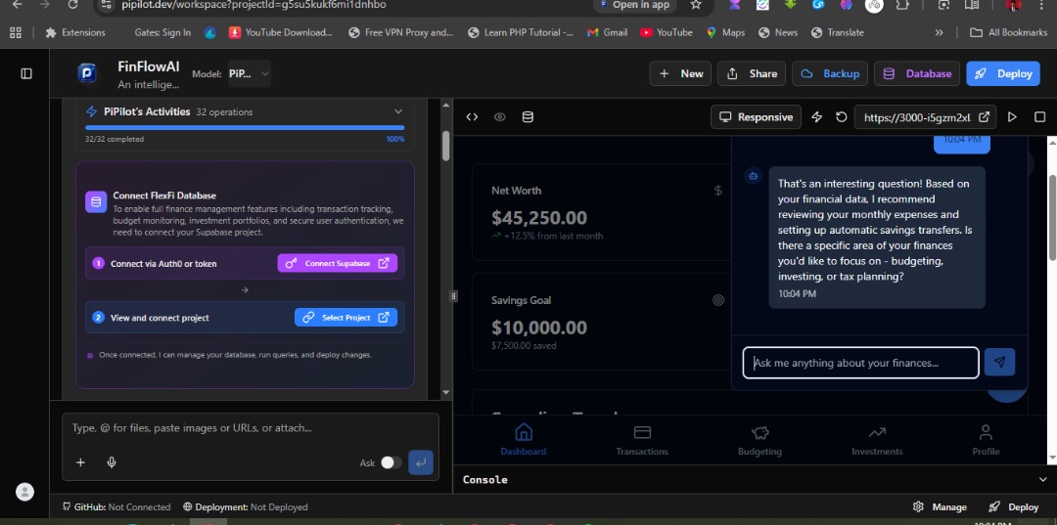Refresh the preview with the reload icon
The image size is (1057, 525).
pos(841,117)
